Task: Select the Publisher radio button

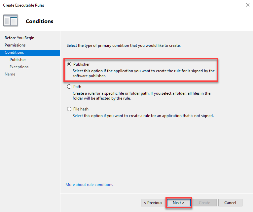Action: [x=69, y=64]
